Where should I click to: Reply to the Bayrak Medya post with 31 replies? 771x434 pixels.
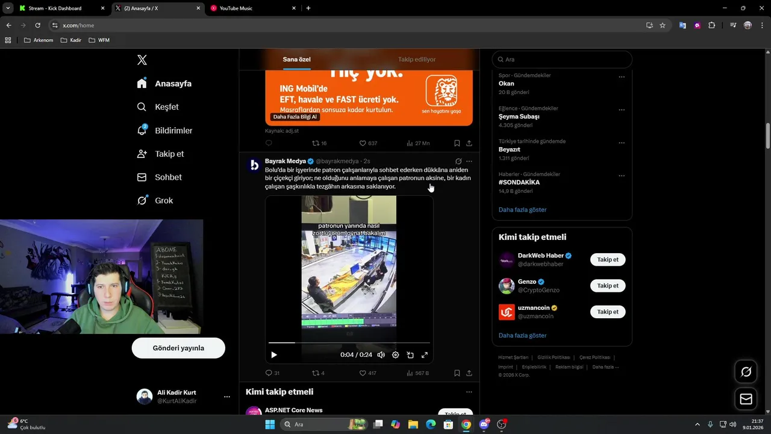tap(272, 373)
